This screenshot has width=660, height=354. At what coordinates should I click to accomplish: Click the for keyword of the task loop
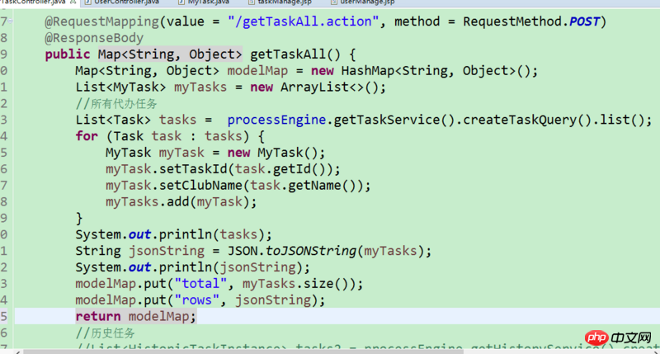point(87,136)
